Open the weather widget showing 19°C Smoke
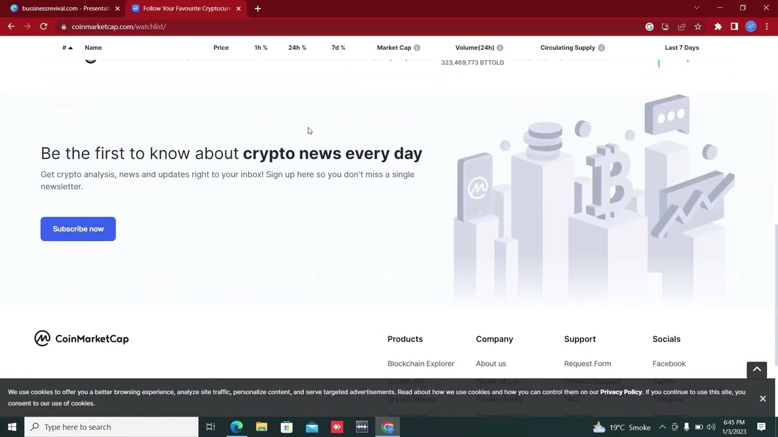Screen dimensions: 778x437 pyautogui.click(x=622, y=427)
